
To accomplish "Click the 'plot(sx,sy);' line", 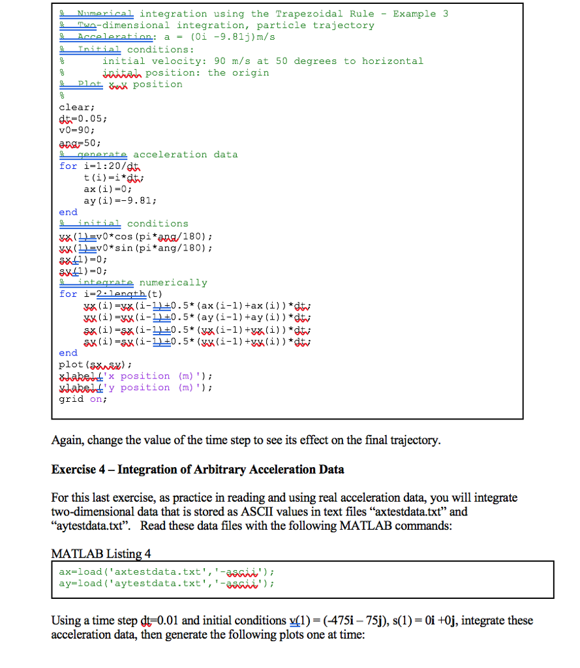I will (x=95, y=364).
